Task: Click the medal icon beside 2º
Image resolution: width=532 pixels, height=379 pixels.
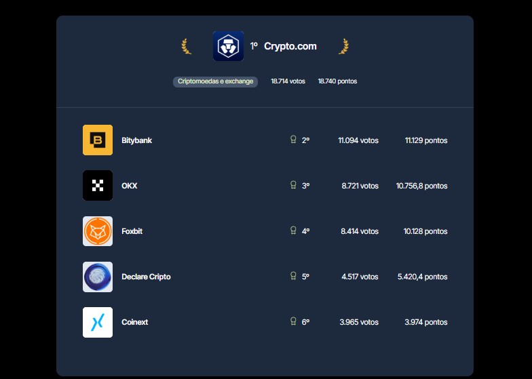Action: [x=293, y=140]
